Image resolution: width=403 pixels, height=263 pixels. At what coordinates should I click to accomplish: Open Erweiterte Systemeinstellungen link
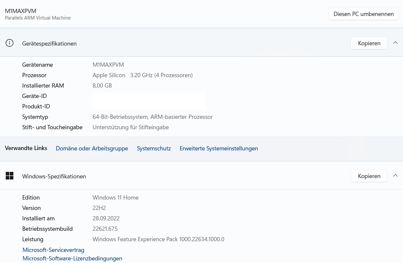coord(219,148)
